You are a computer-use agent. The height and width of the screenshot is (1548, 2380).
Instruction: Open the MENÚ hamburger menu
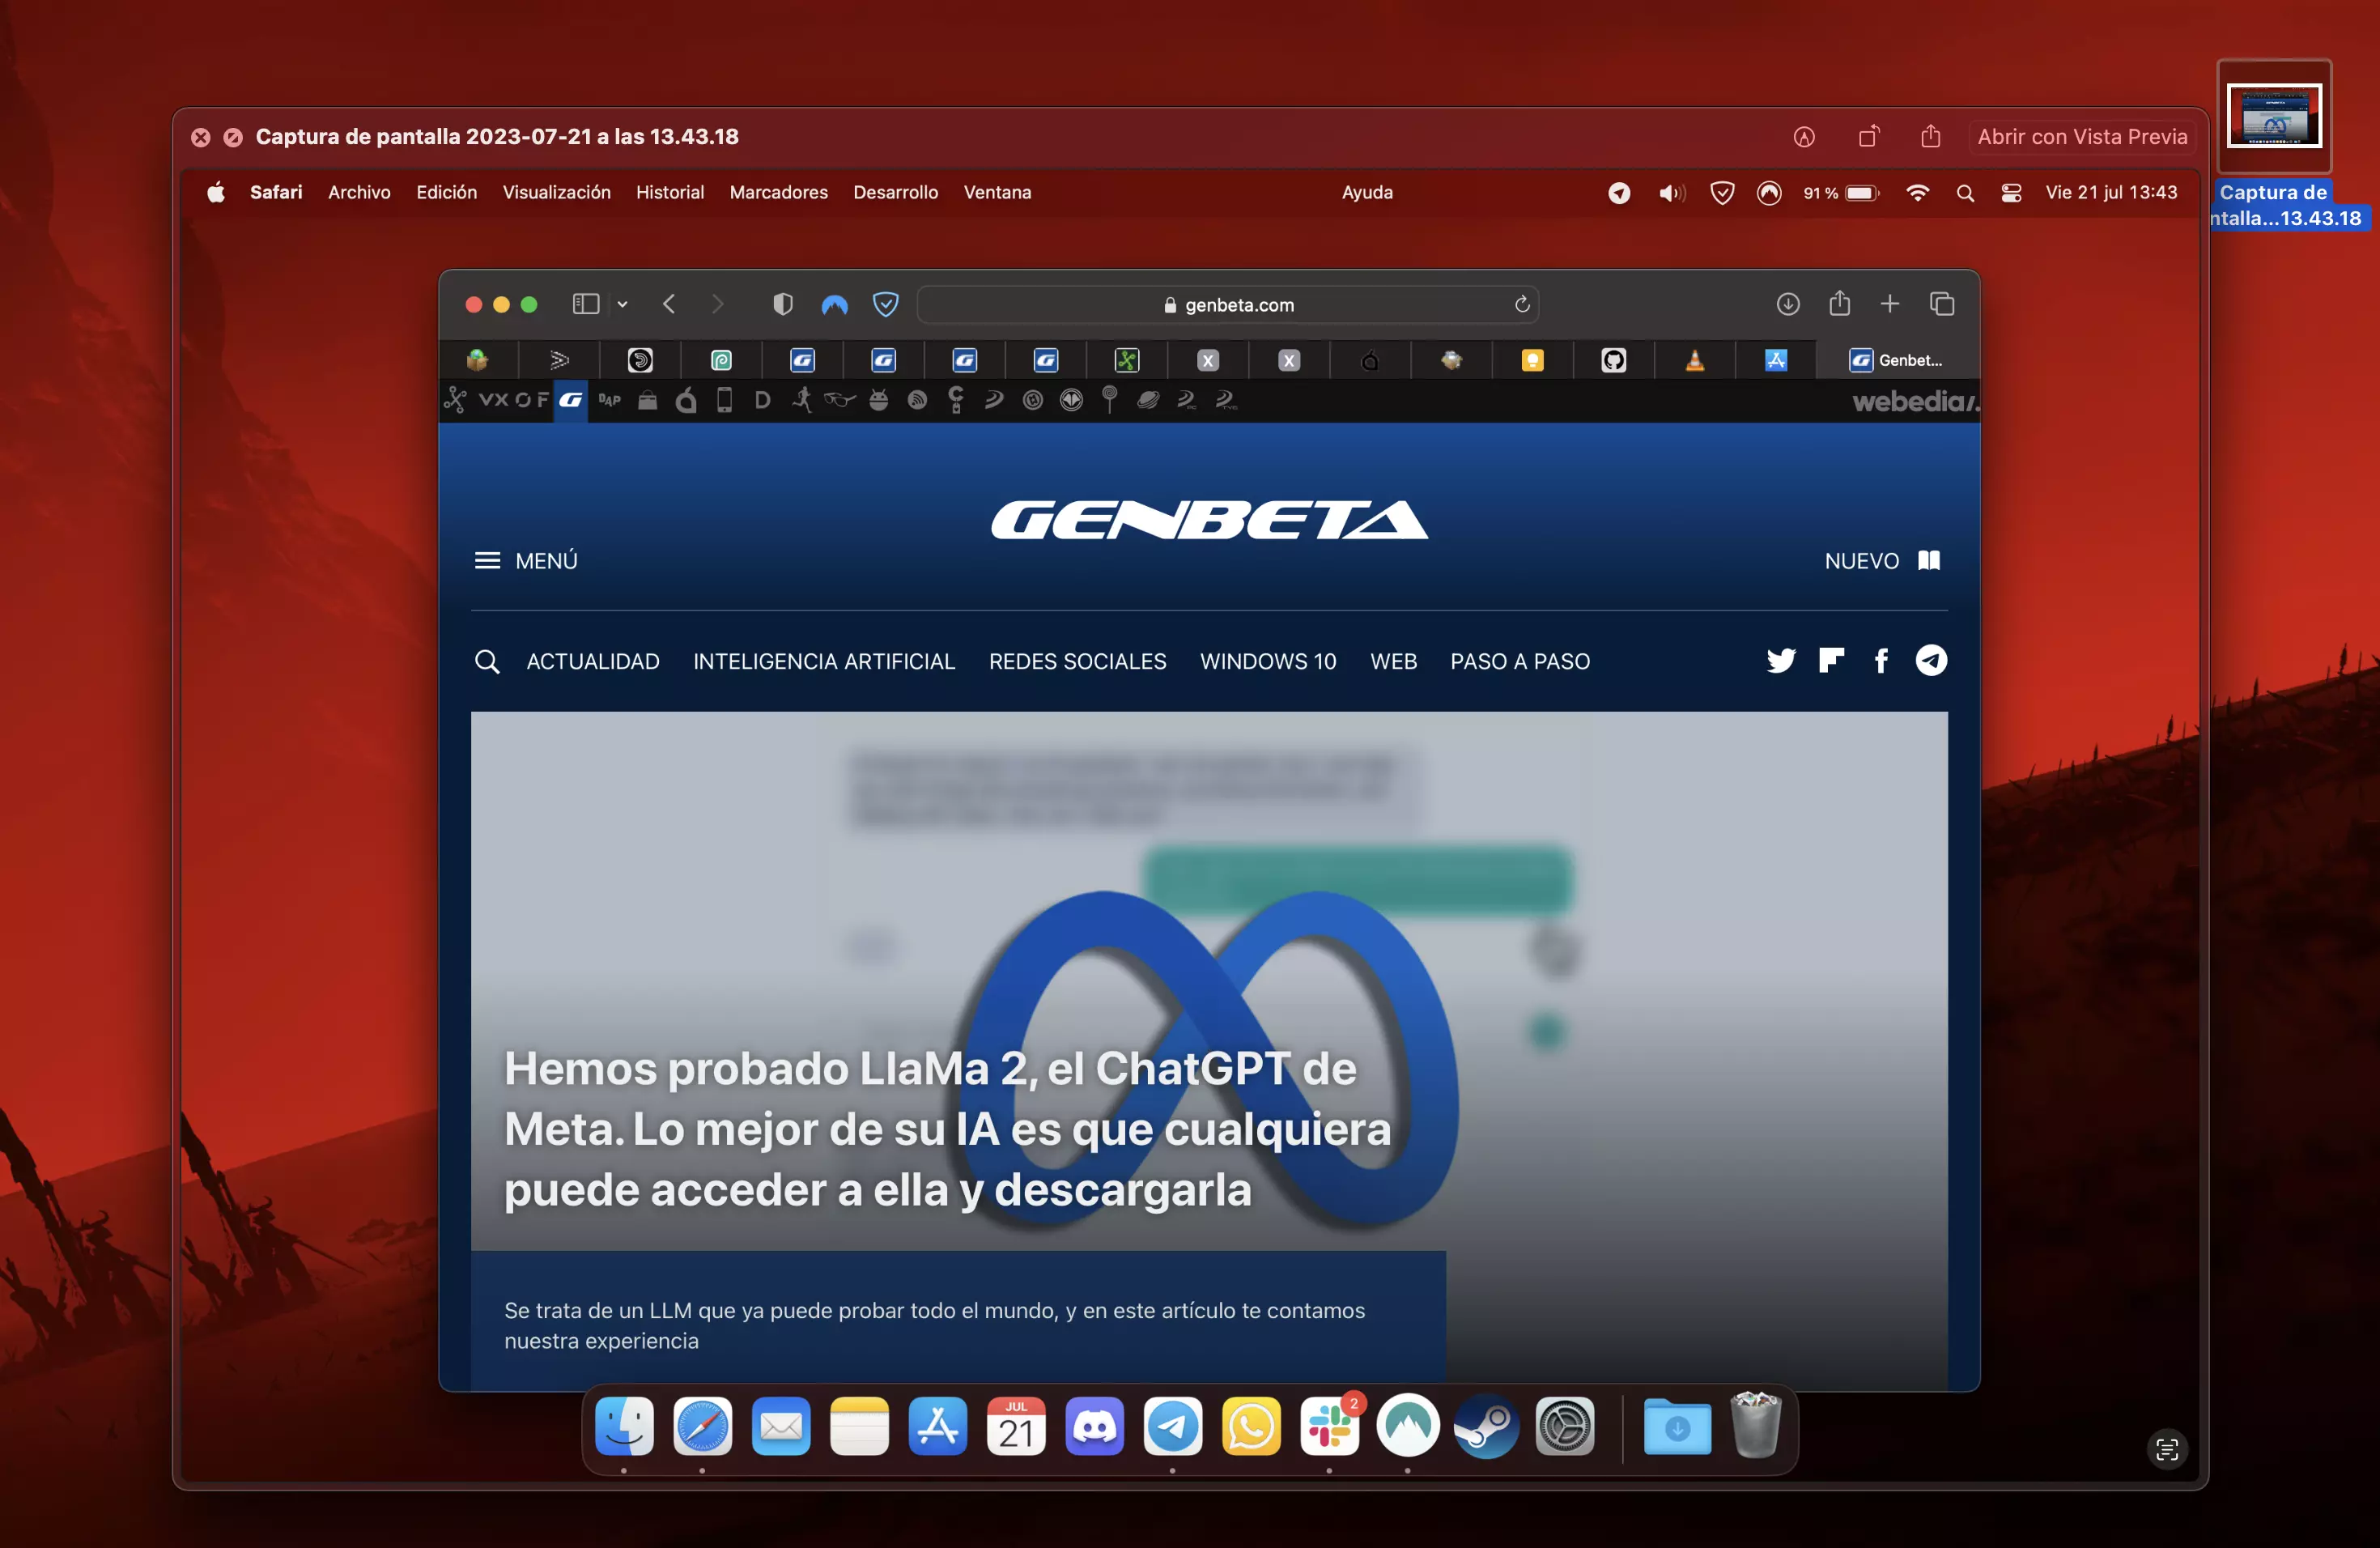coord(526,560)
